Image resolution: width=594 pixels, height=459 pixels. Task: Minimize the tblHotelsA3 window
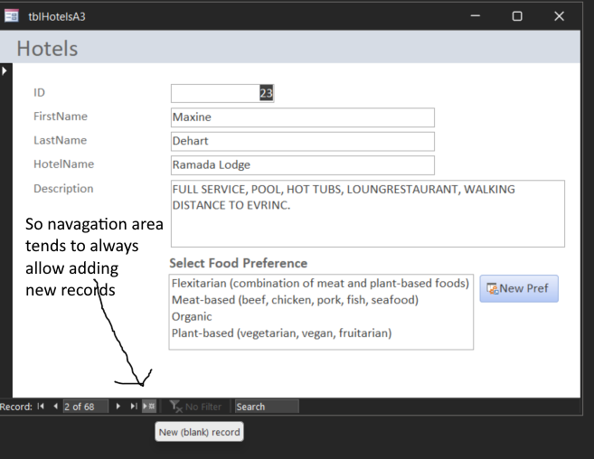tap(476, 16)
